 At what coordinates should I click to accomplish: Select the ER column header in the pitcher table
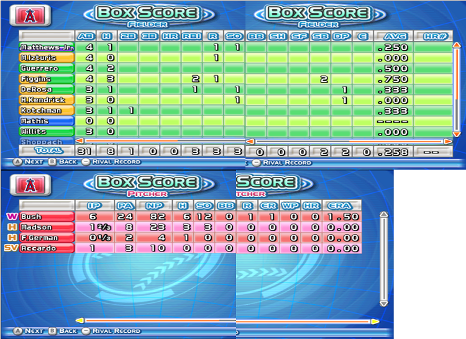click(268, 206)
